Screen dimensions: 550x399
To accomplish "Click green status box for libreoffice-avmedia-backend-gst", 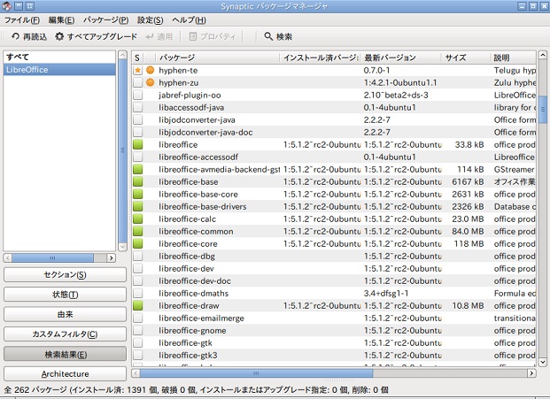I will [x=138, y=169].
